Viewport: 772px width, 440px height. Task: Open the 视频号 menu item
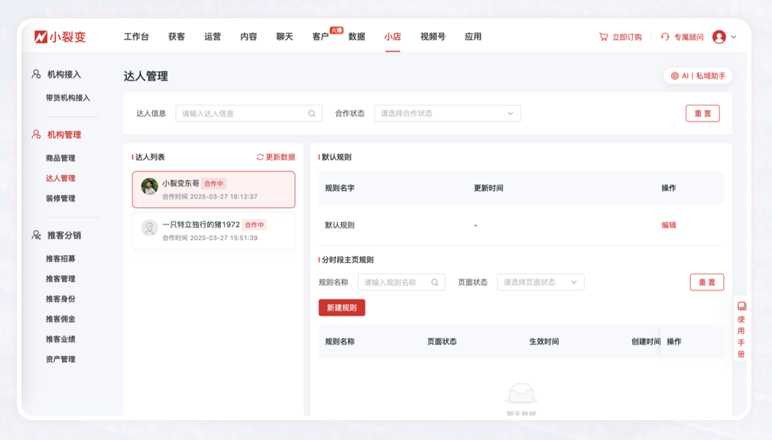(x=432, y=36)
